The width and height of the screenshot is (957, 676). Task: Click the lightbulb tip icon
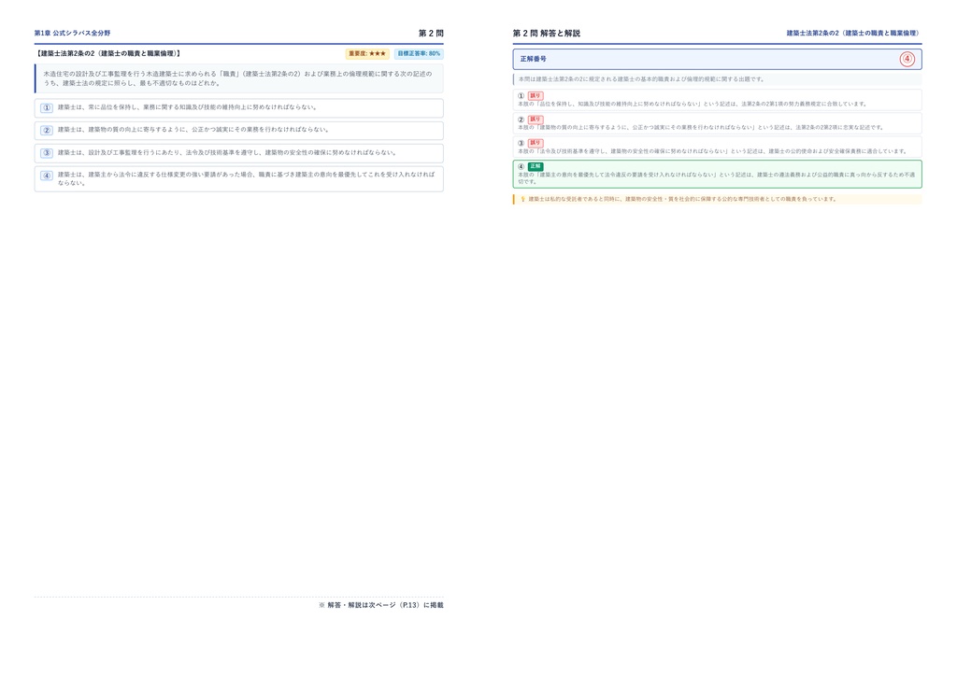point(522,199)
